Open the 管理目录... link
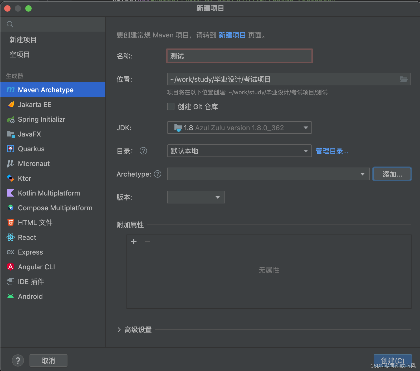This screenshot has height=371, width=420. [x=332, y=151]
